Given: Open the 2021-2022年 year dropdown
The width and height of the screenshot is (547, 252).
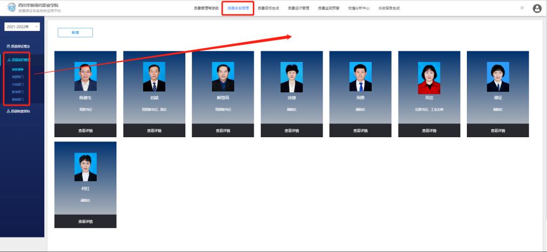Looking at the screenshot, I should (x=22, y=27).
